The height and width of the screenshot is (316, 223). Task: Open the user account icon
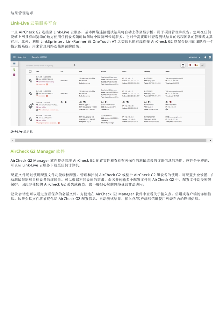210,57
